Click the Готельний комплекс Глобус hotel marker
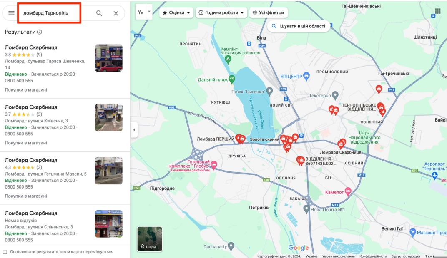The width and height of the screenshot is (447, 258). [x=214, y=164]
